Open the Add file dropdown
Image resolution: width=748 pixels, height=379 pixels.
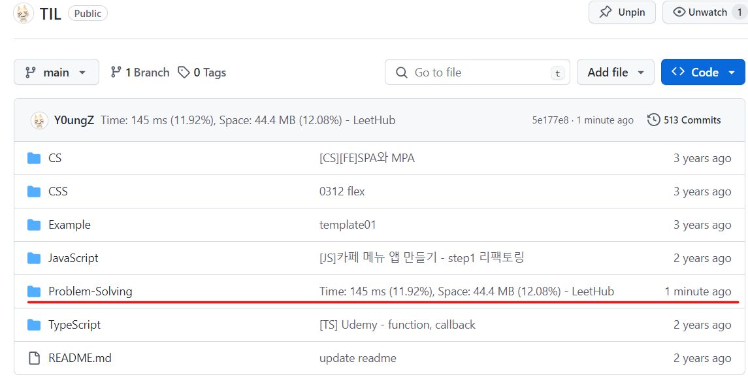(x=616, y=72)
